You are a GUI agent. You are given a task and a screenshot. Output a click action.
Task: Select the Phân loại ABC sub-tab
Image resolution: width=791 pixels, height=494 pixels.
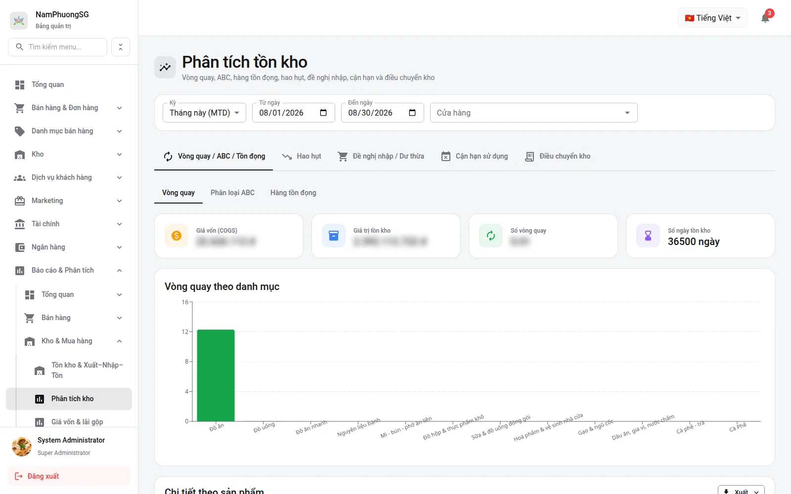[x=232, y=193]
